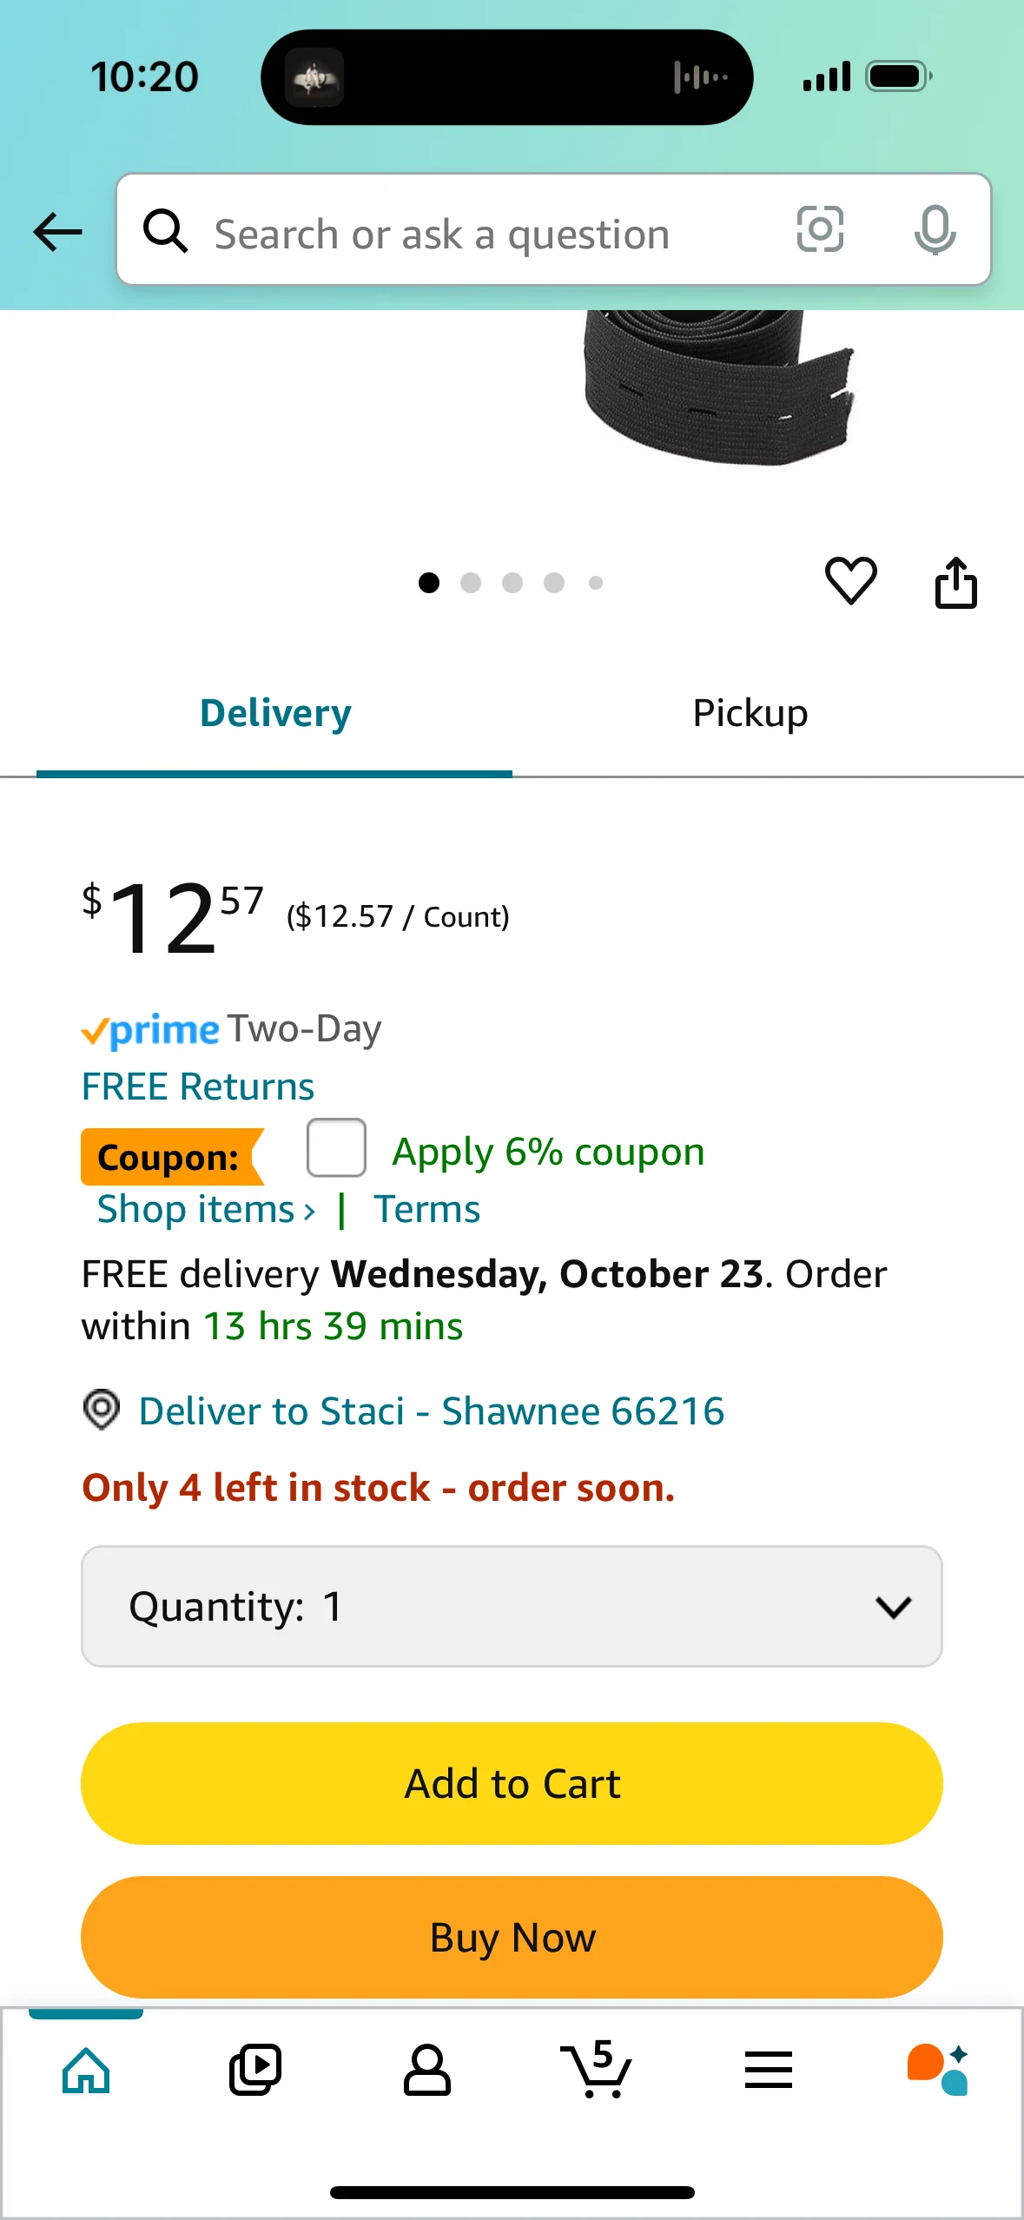Check the Apply 6% coupon checkbox
Screen dimensions: 1024x2220
pos(336,1148)
